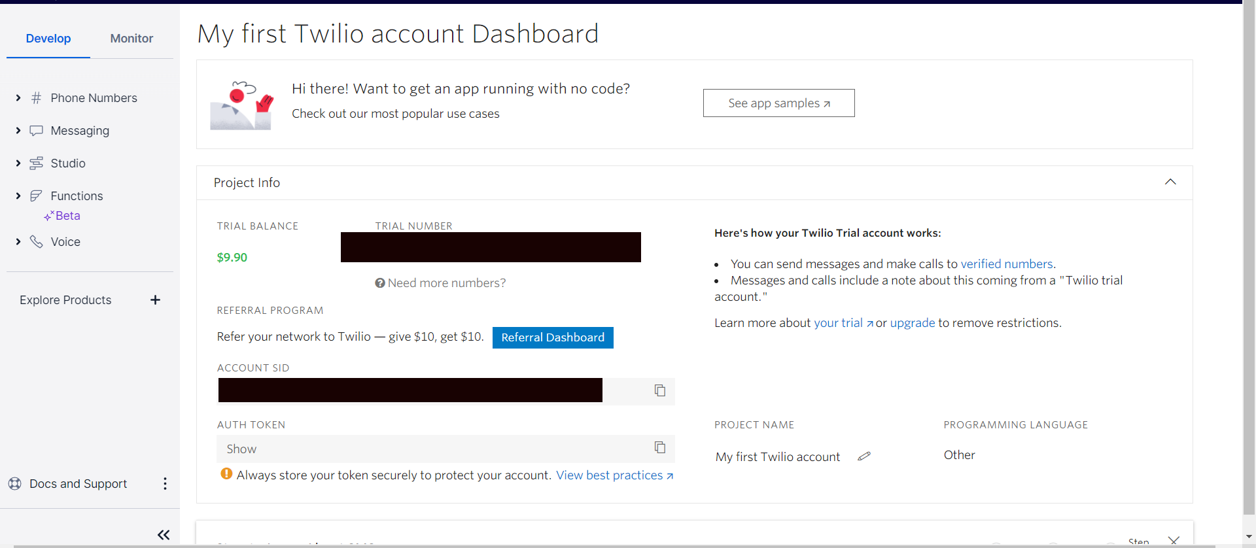Viewport: 1256px width, 548px height.
Task: Show the Auth Token
Action: 241,449
